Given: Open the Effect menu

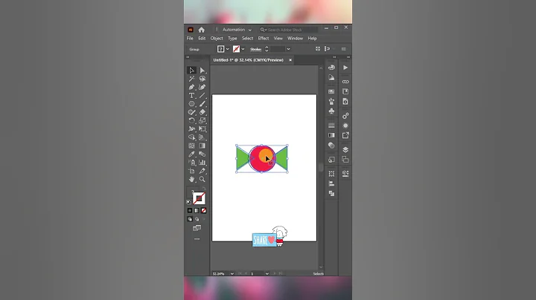Looking at the screenshot, I should pyautogui.click(x=264, y=39).
